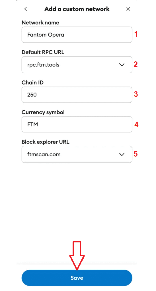Click the Currency symbol label
This screenshot has width=156, height=291.
coord(43,112)
